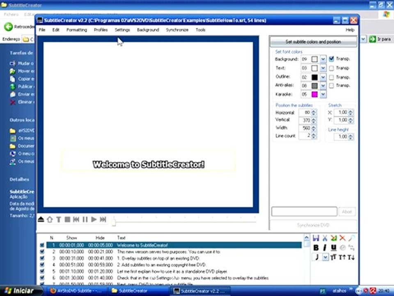Open the File menu
Image resolution: width=394 pixels, height=296 pixels.
(42, 30)
